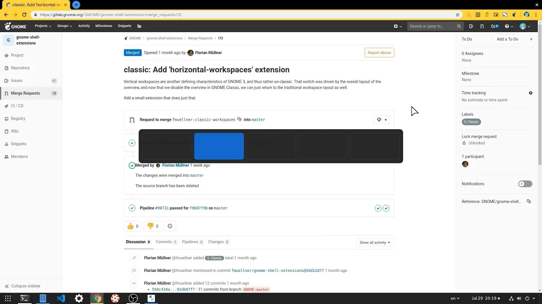Click the pipeline passed status icon
Screen dimensions: 542x304
(132, 208)
